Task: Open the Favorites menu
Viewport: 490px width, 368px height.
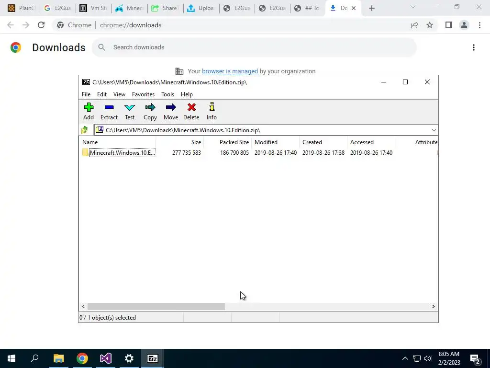Action: (x=143, y=94)
